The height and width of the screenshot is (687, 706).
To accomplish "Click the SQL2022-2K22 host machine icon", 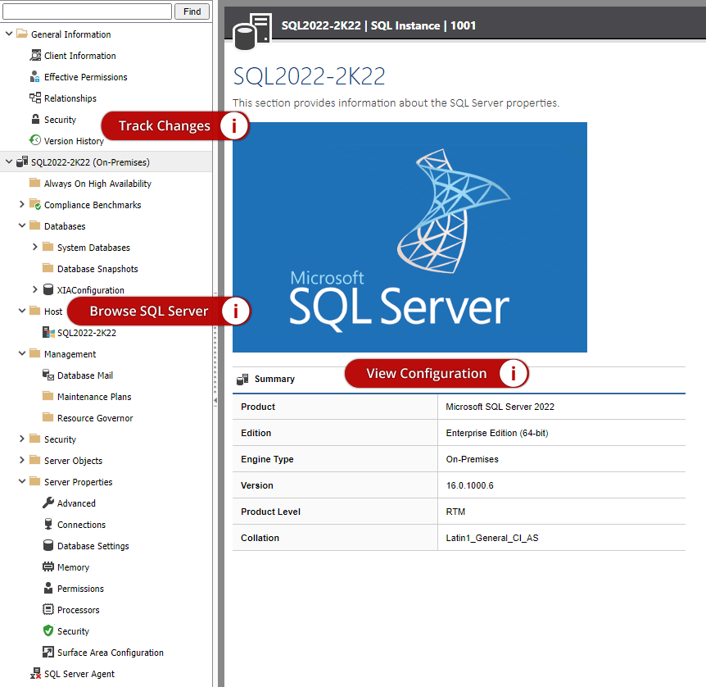I will [x=48, y=332].
